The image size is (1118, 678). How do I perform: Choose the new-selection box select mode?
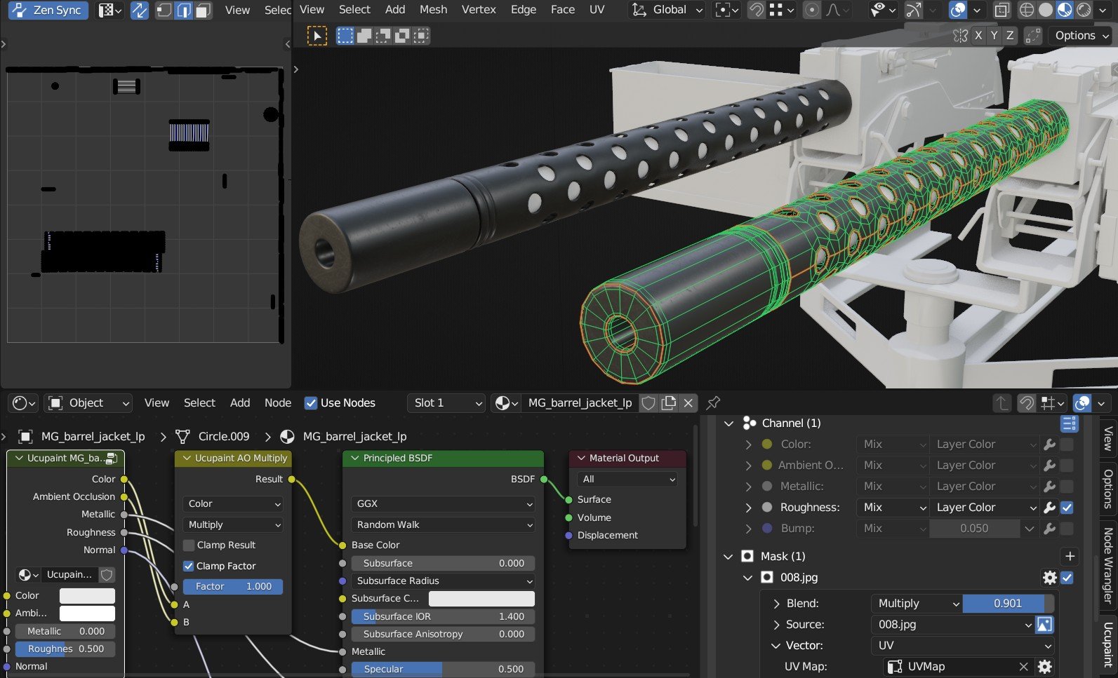(345, 36)
